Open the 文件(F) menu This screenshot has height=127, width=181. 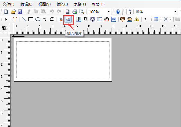pyautogui.click(x=9, y=4)
